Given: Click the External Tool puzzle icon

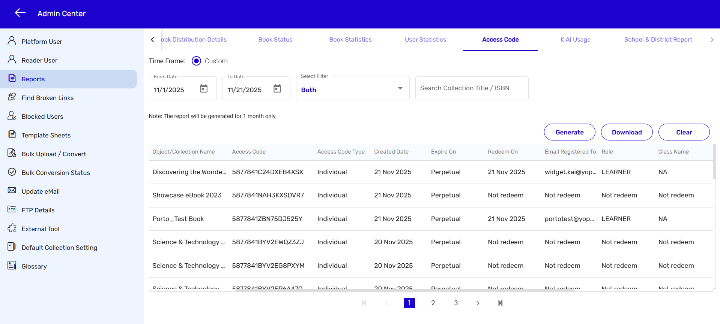Looking at the screenshot, I should pos(12,228).
